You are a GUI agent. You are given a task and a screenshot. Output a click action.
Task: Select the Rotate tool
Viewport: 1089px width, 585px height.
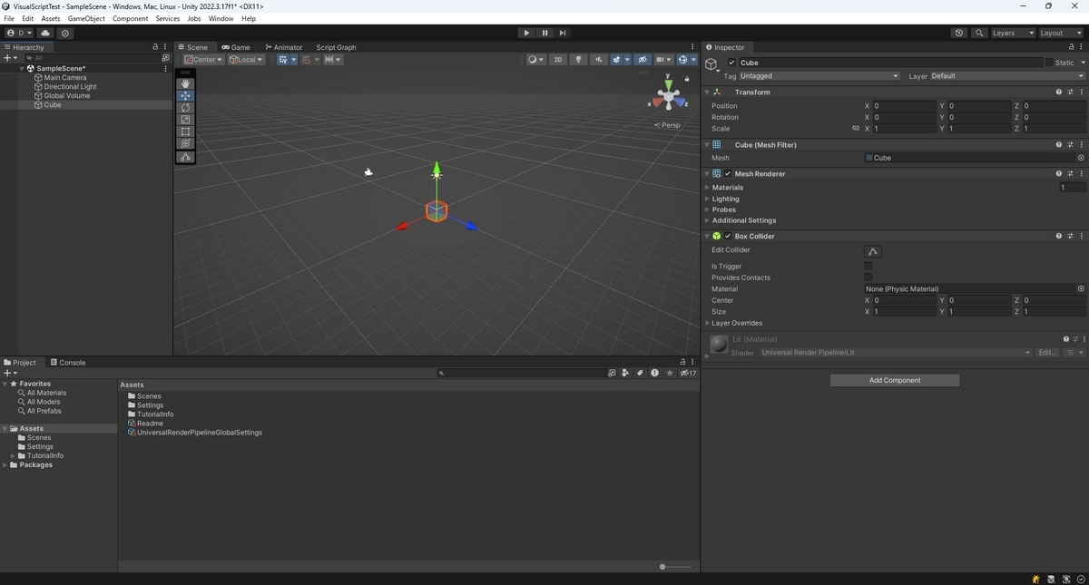click(x=185, y=108)
